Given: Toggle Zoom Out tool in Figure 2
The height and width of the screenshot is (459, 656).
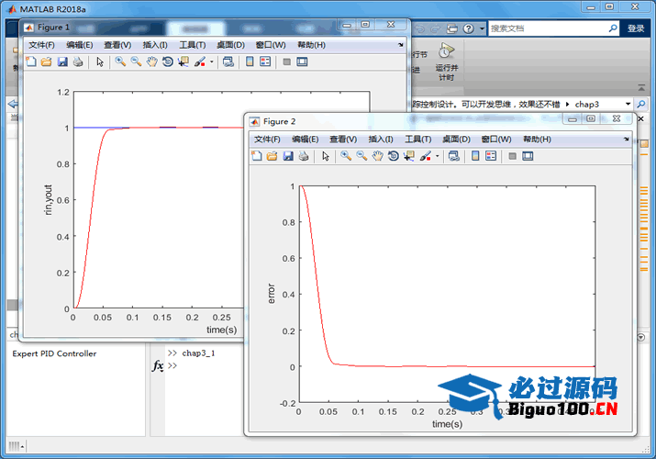Looking at the screenshot, I should [362, 156].
